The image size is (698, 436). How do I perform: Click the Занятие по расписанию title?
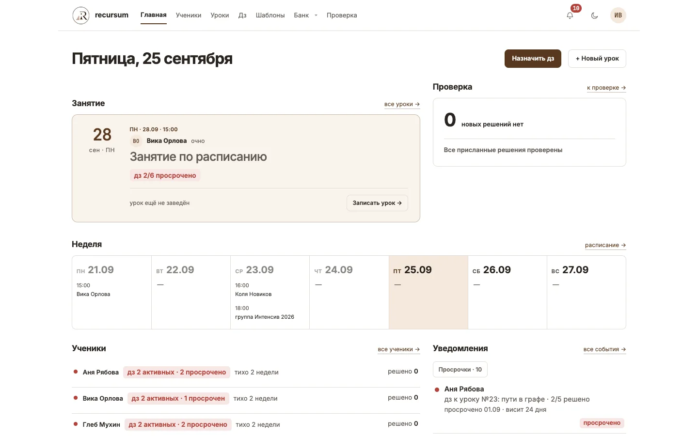click(x=198, y=157)
